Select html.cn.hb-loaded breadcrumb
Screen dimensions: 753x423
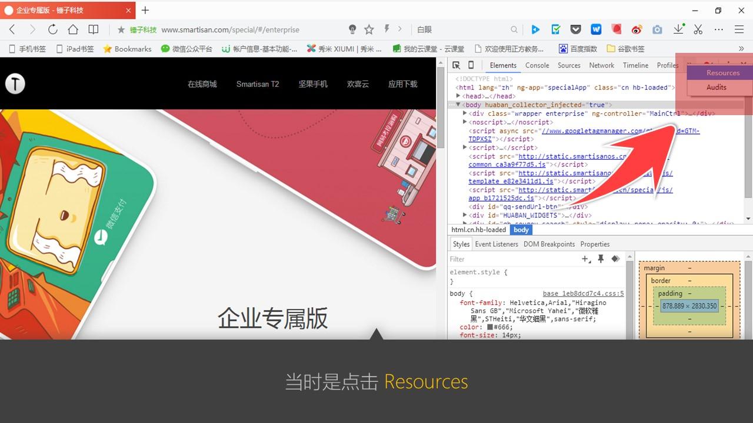tap(478, 230)
